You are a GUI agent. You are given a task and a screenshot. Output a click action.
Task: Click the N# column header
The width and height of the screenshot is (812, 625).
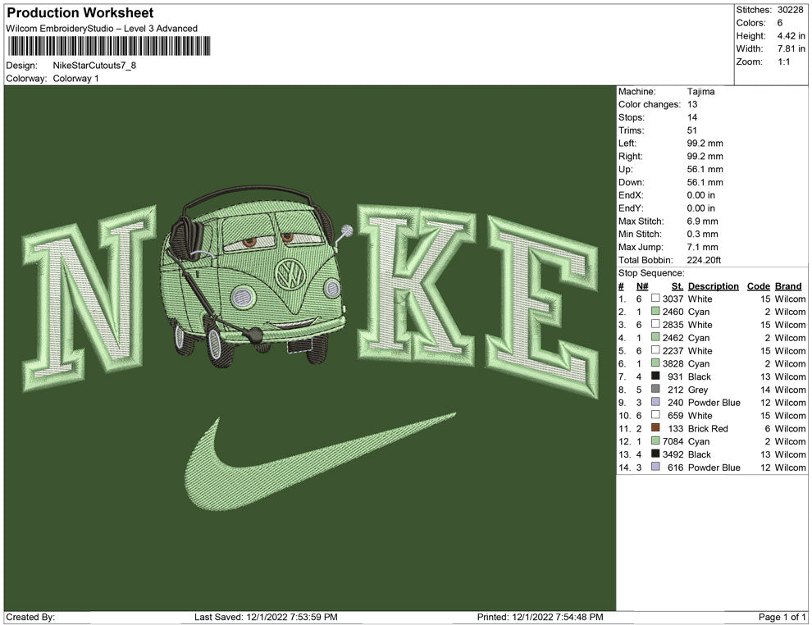pos(642,286)
